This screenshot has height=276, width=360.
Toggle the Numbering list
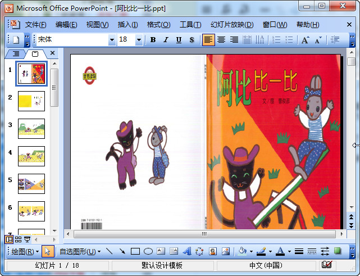click(276, 40)
